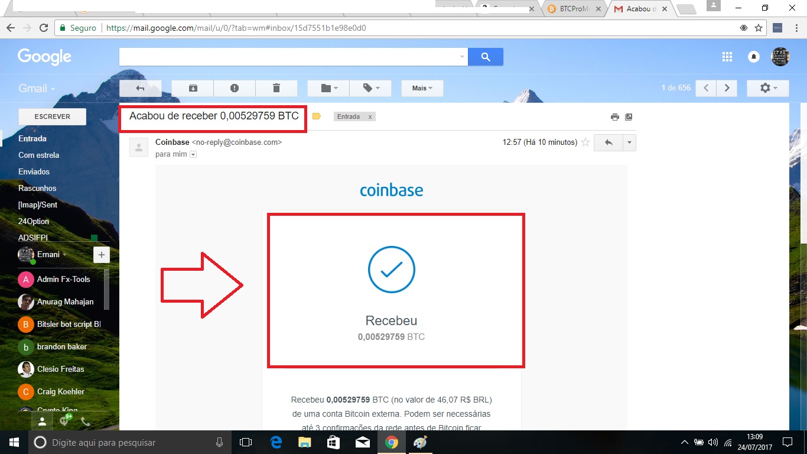Select the Hangouts contacts person tab
This screenshot has height=454, width=807.
click(42, 421)
